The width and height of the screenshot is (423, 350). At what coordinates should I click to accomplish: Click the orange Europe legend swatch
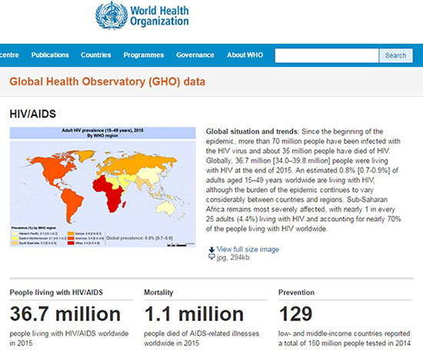click(71, 233)
